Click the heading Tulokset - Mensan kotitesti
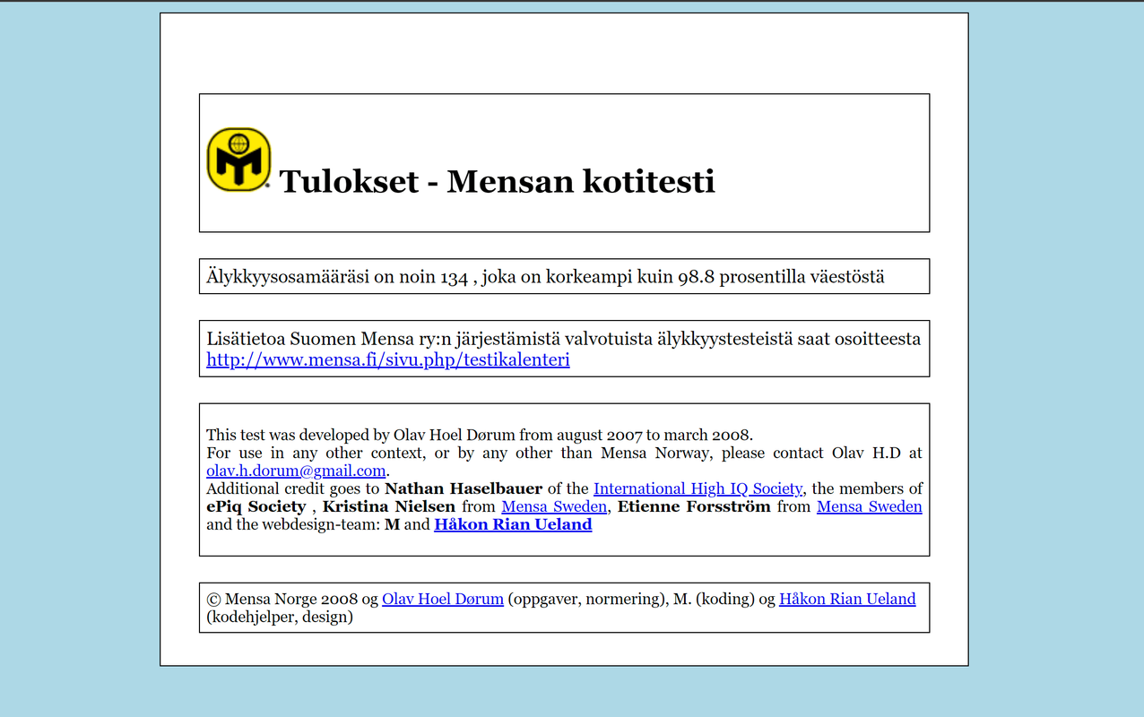The image size is (1144, 717). (x=498, y=181)
